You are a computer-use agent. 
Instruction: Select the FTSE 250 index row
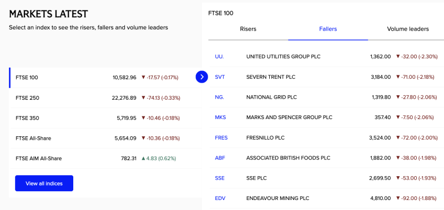tap(105, 98)
